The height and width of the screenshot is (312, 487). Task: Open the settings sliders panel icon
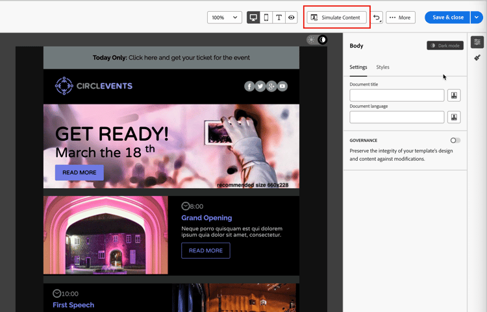(x=477, y=42)
